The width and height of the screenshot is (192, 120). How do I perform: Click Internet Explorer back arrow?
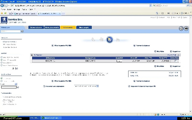point(3,5)
